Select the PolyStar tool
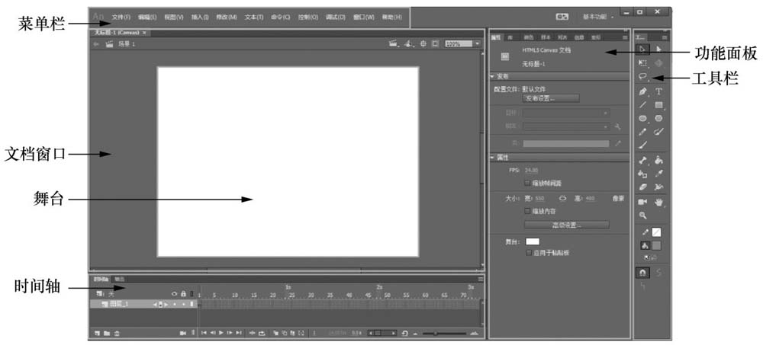Screen dimensions: 763x345 pyautogui.click(x=659, y=118)
